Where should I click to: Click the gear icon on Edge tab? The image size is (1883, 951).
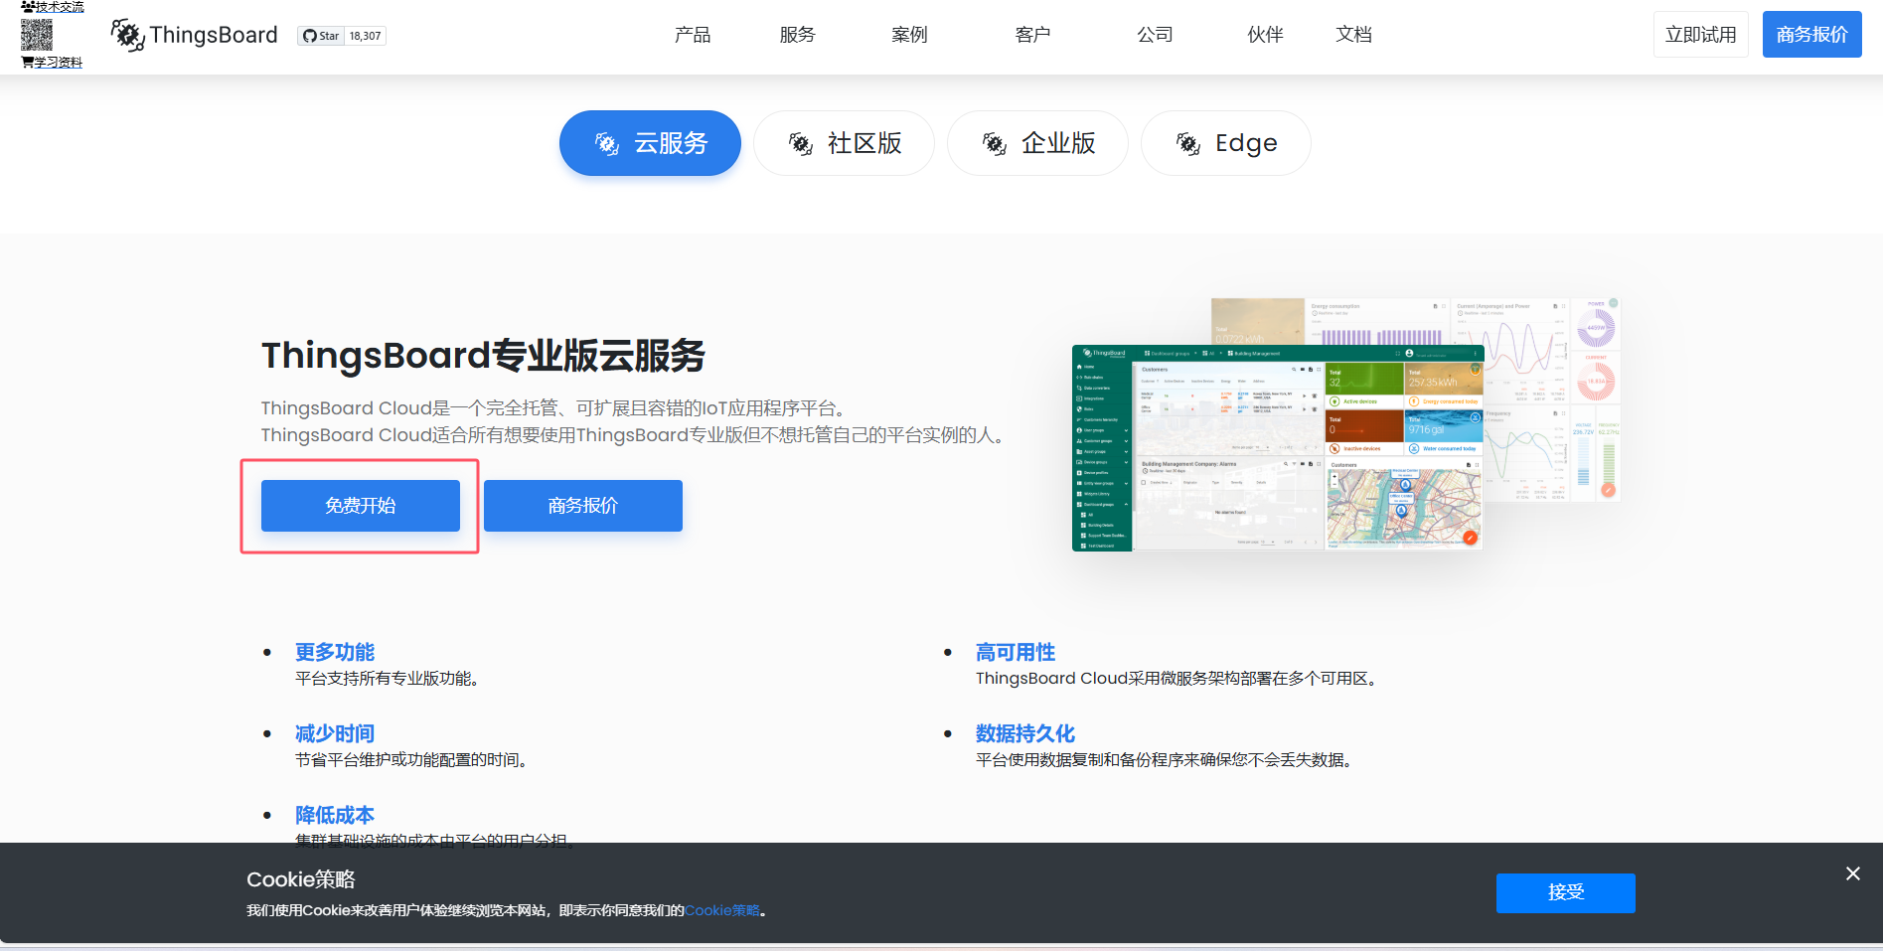[x=1188, y=144]
